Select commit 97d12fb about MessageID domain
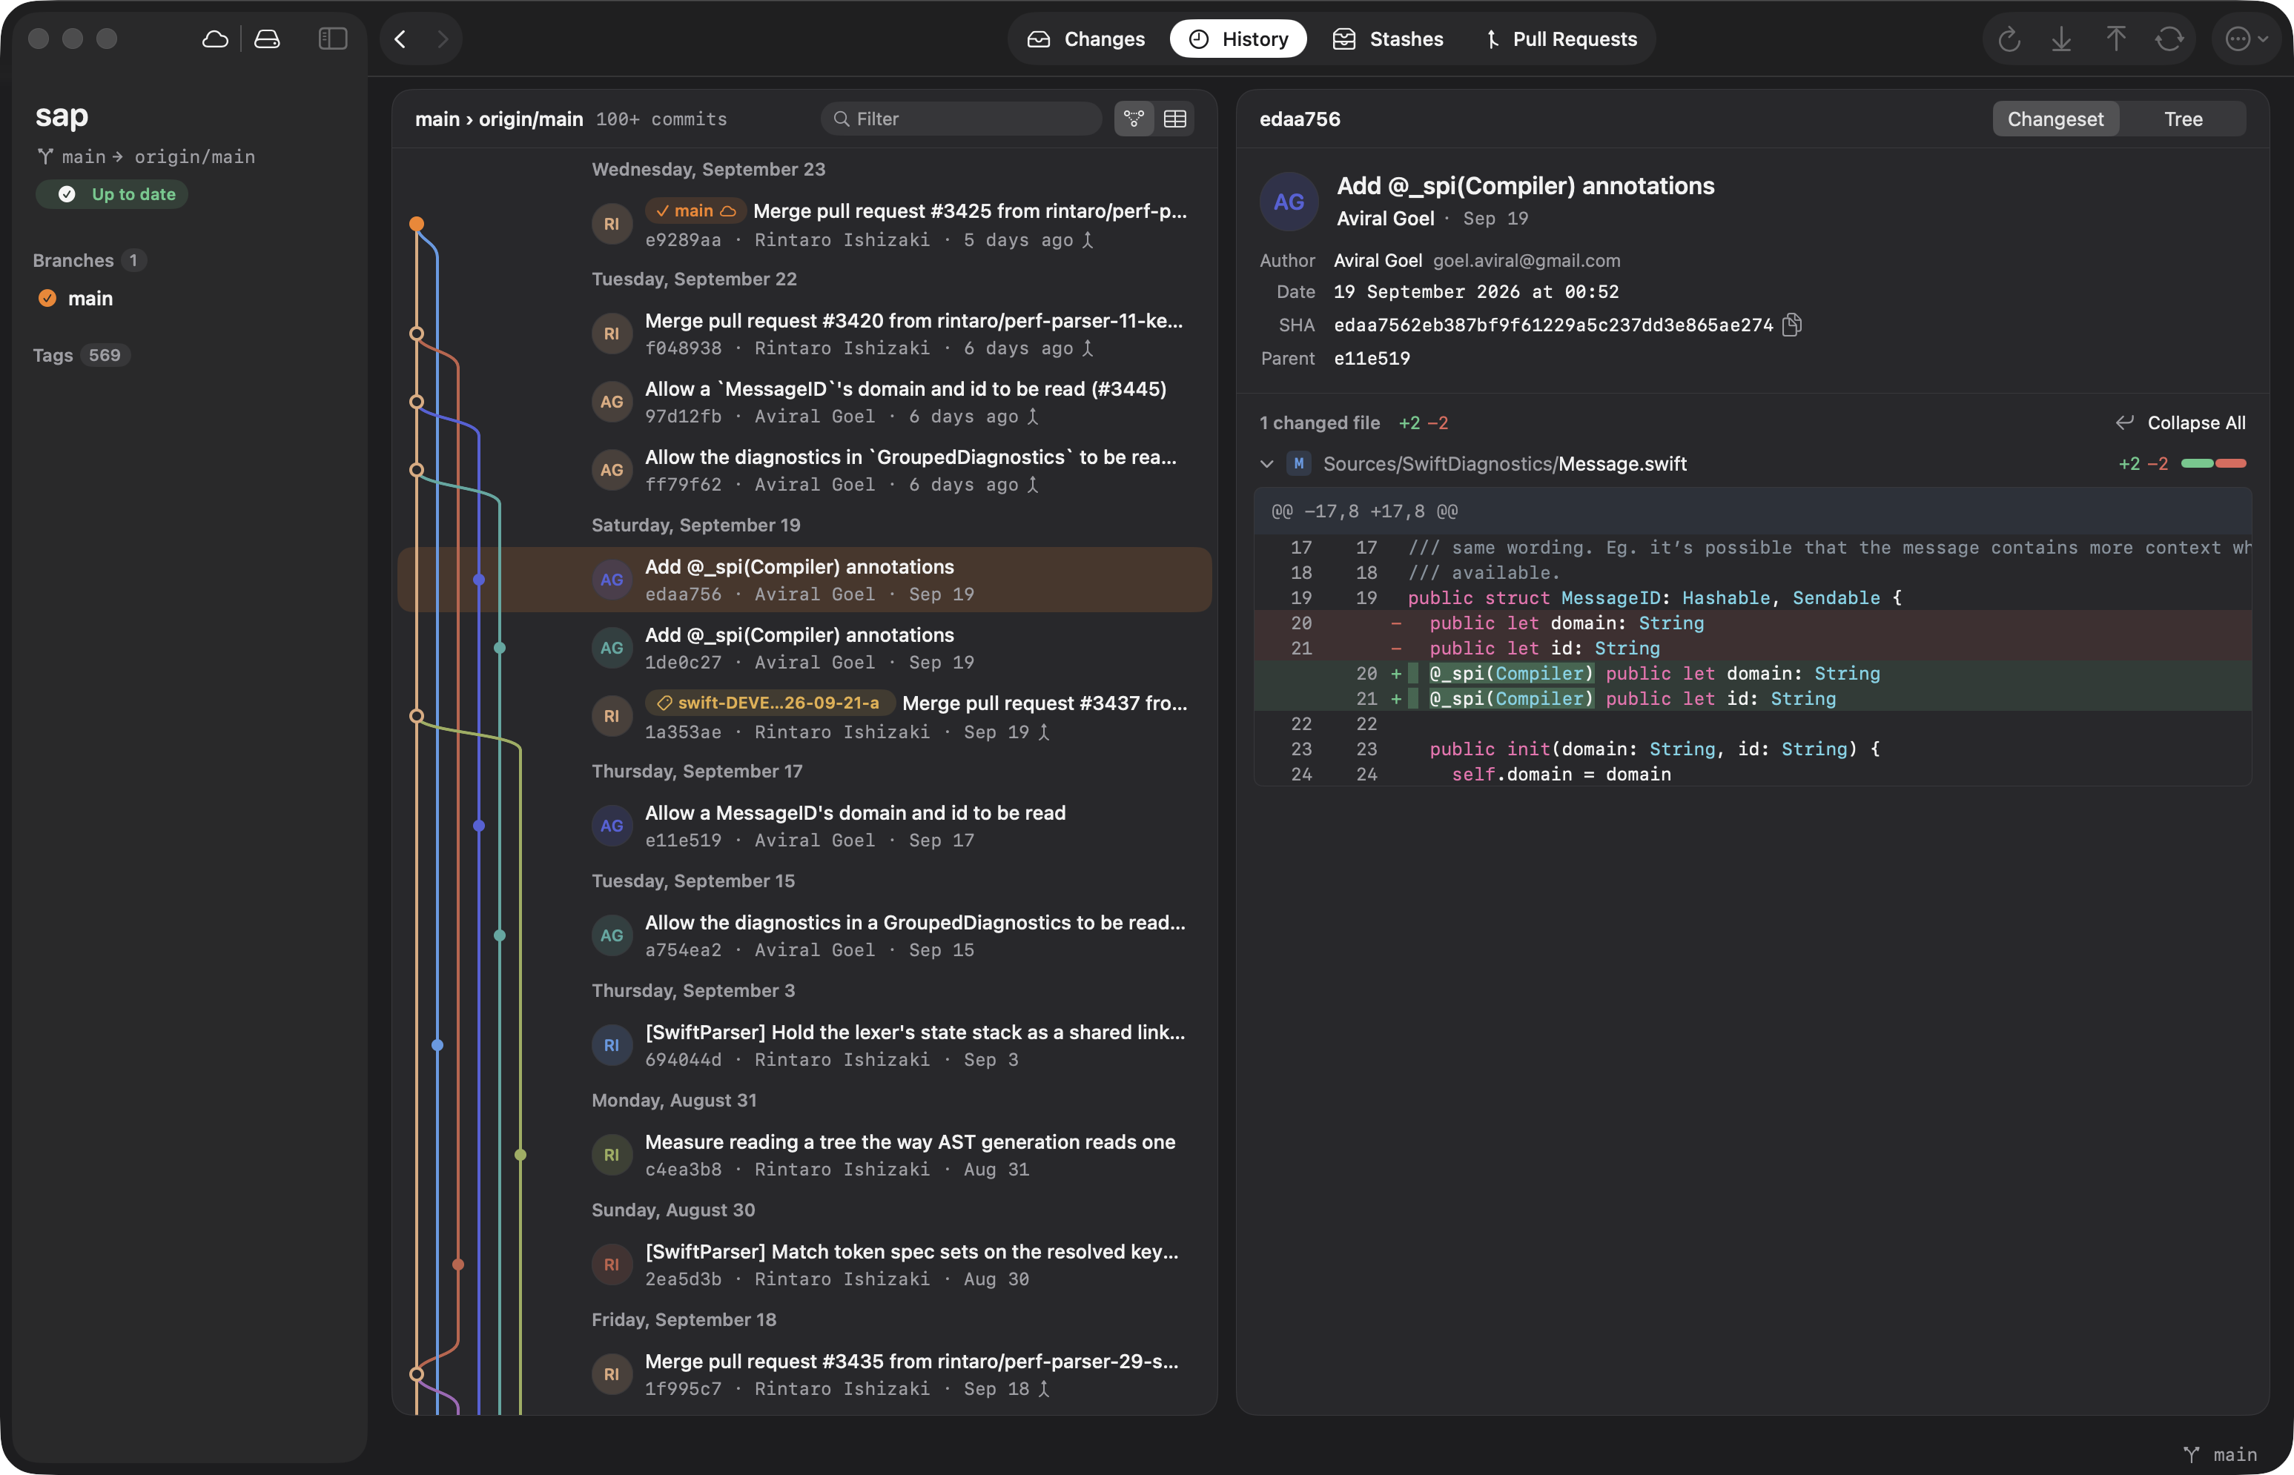Screen dimensions: 2294x1475 pos(804,402)
